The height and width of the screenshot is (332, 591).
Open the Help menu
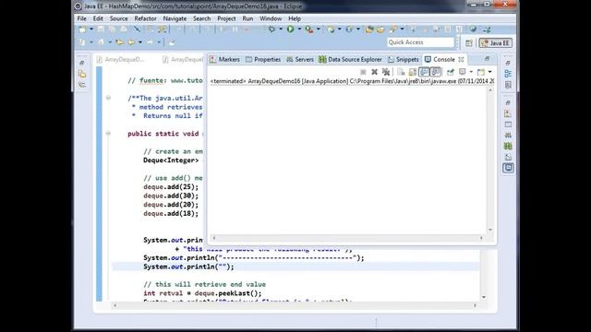295,18
